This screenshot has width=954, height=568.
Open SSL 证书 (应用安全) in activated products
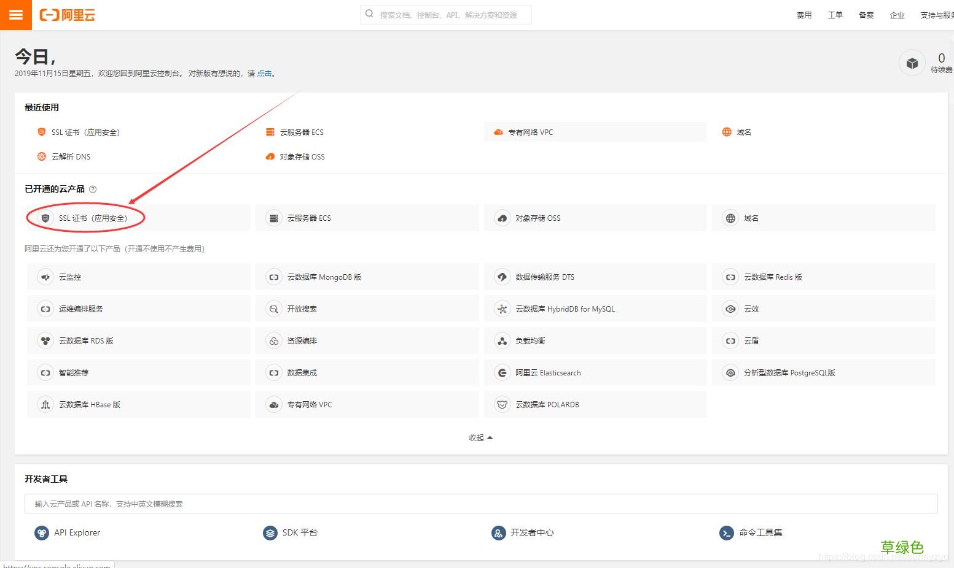pyautogui.click(x=139, y=218)
